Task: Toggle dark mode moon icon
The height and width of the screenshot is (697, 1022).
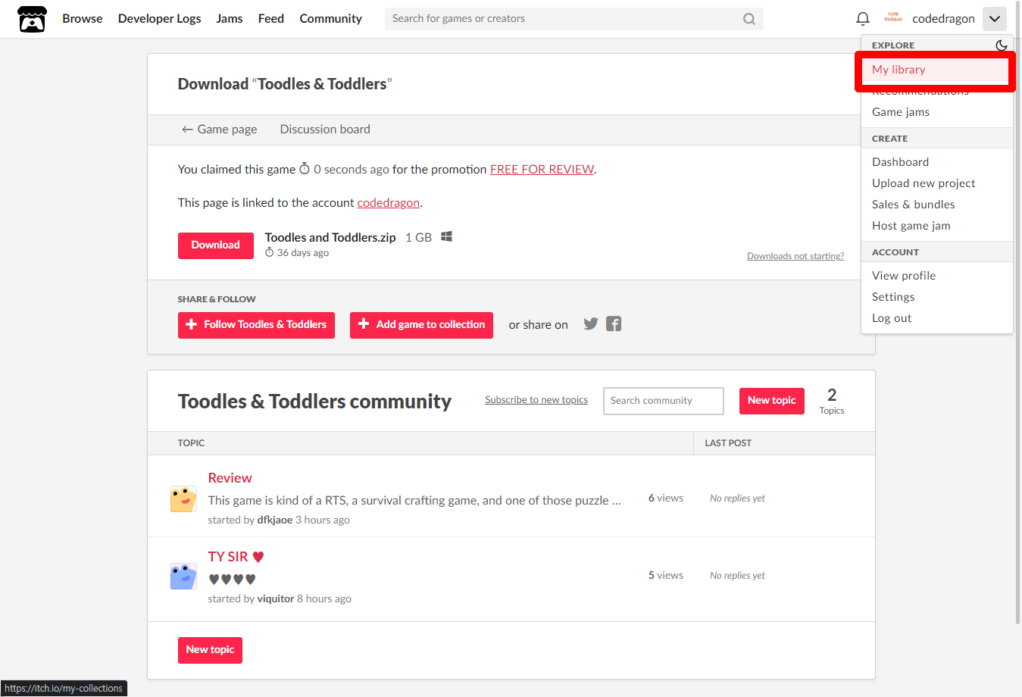Action: [1001, 45]
